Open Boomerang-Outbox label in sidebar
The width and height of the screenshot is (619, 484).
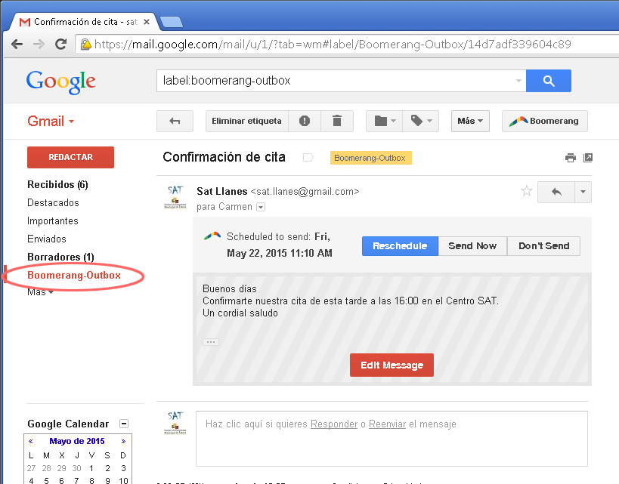(x=73, y=276)
